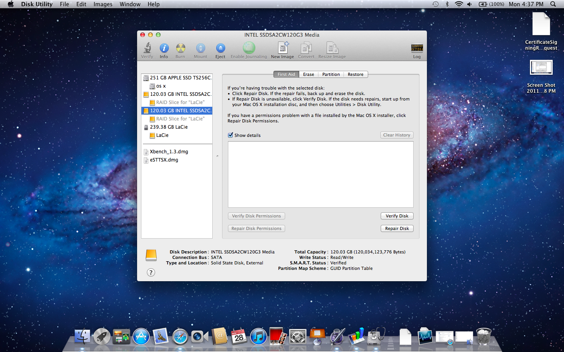Click the Repair Disk Permissions button
This screenshot has height=352, width=564.
coord(257,228)
